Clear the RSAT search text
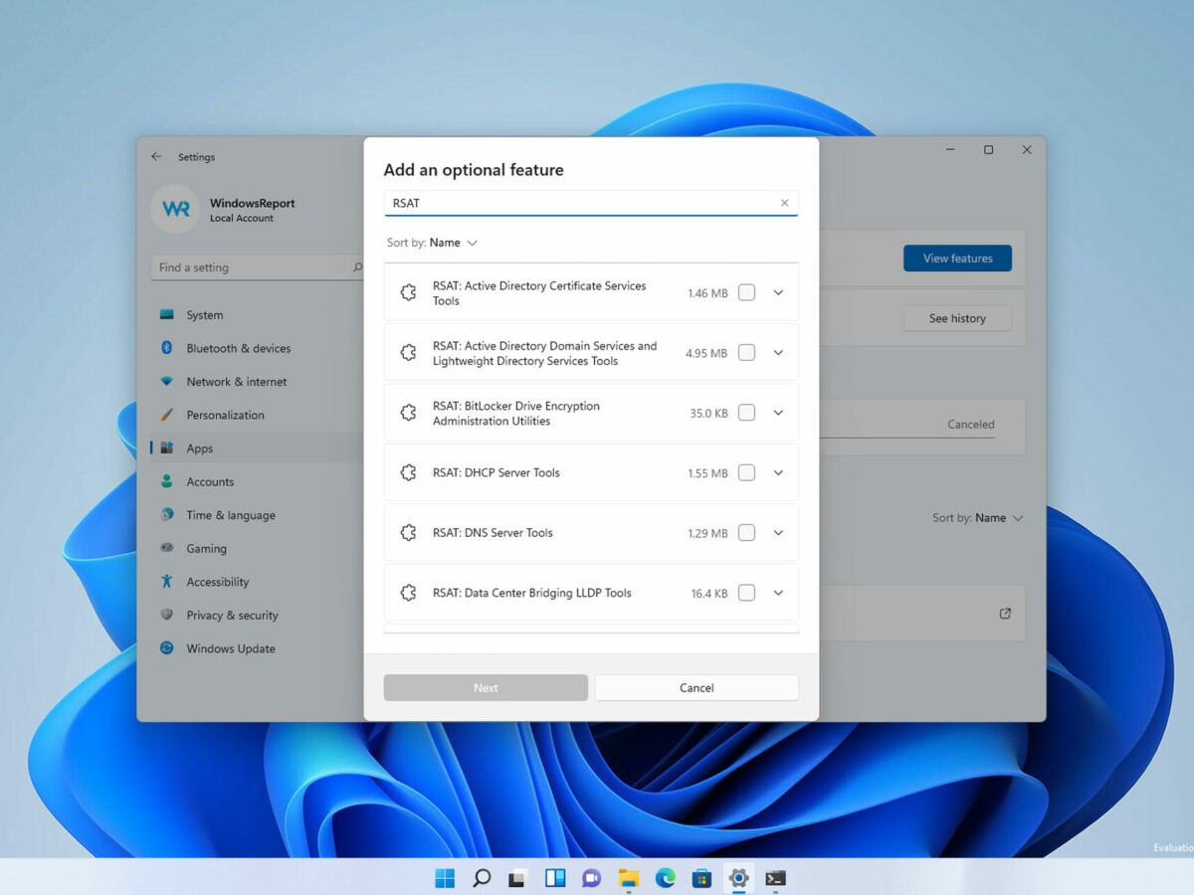This screenshot has height=895, width=1194. point(784,203)
